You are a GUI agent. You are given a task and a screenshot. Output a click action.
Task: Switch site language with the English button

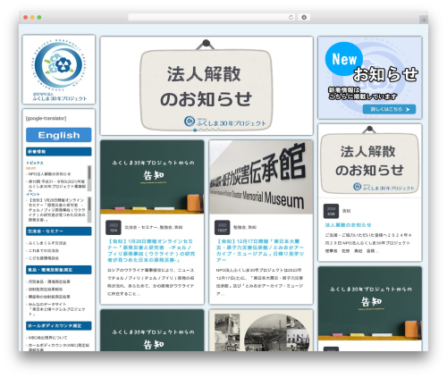(59, 135)
